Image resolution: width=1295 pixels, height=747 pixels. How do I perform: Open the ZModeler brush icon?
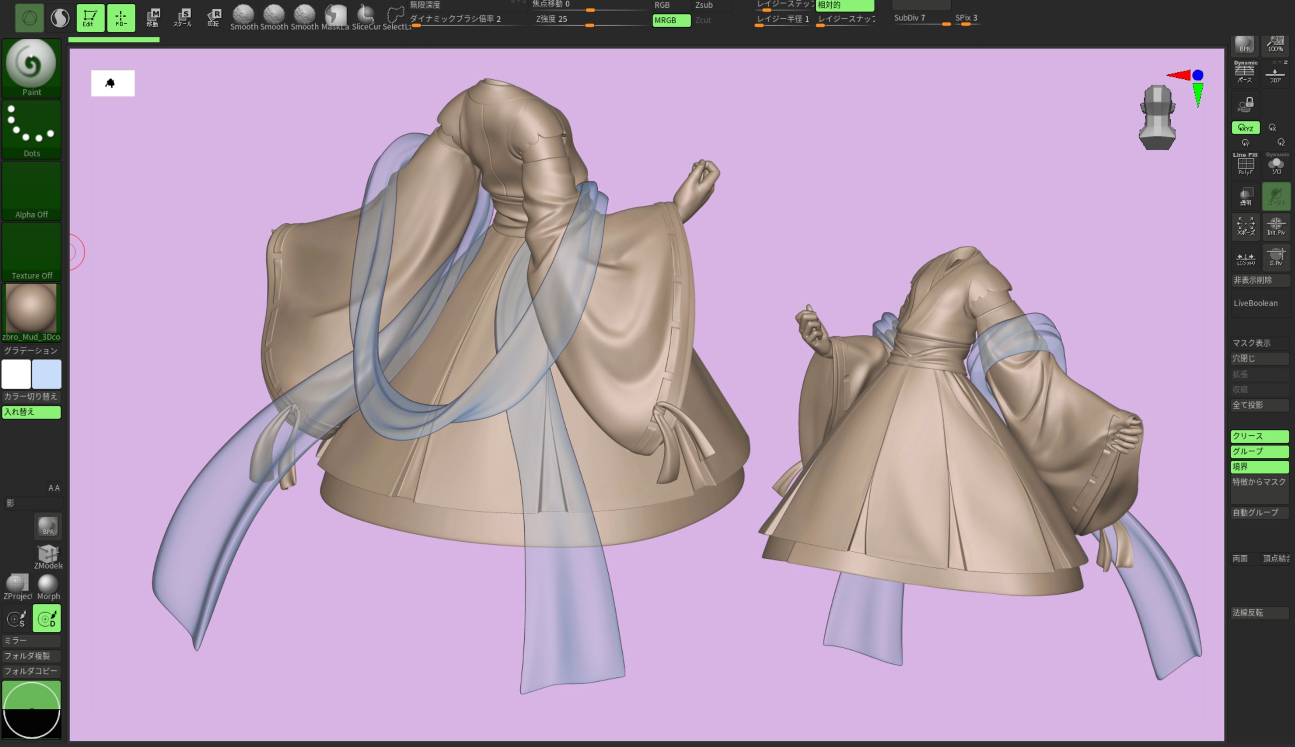coord(48,556)
